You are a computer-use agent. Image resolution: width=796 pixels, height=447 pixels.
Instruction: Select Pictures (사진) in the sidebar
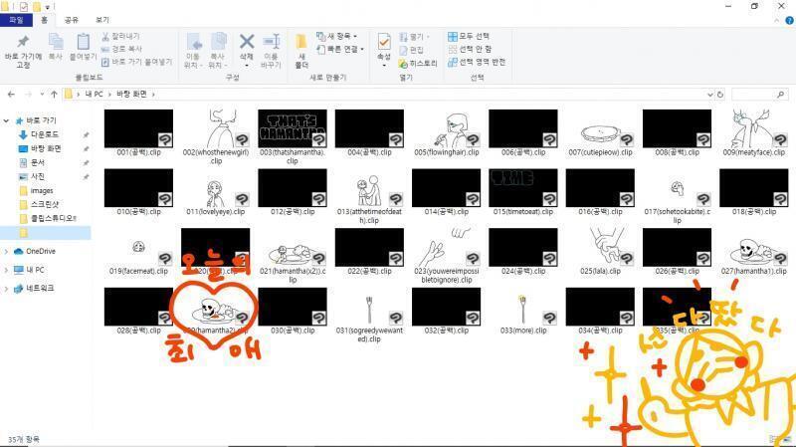[x=38, y=177]
